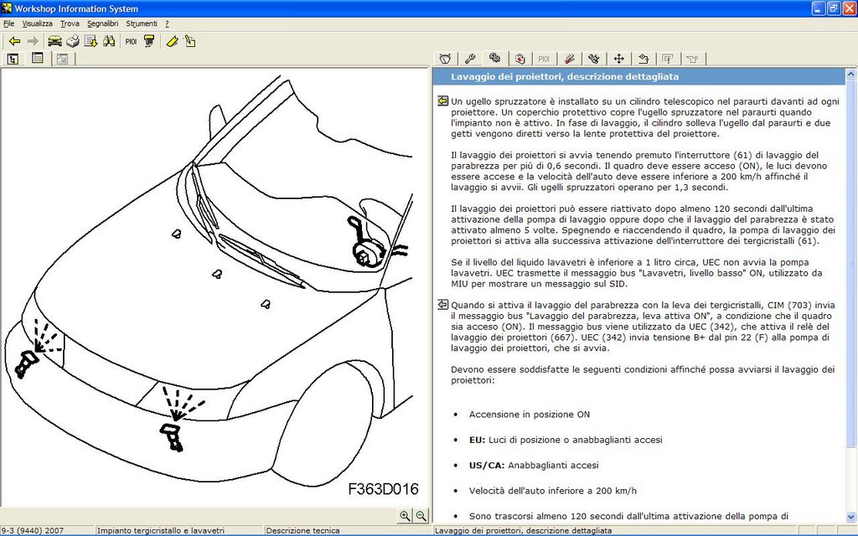The width and height of the screenshot is (858, 536).
Task: Open the four-way arrows tab
Action: pos(619,59)
